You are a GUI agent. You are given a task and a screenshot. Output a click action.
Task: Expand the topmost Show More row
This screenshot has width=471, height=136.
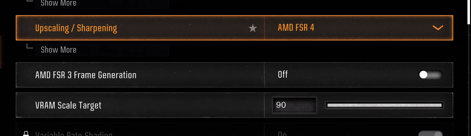tap(58, 3)
